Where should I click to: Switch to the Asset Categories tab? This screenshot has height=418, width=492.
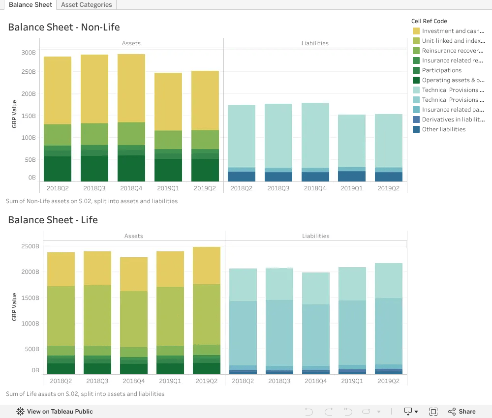(86, 5)
